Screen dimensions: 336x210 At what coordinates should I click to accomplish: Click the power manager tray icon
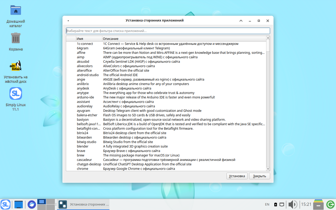tap(275, 204)
